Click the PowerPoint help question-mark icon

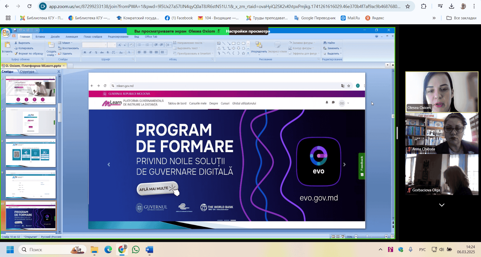(377, 36)
